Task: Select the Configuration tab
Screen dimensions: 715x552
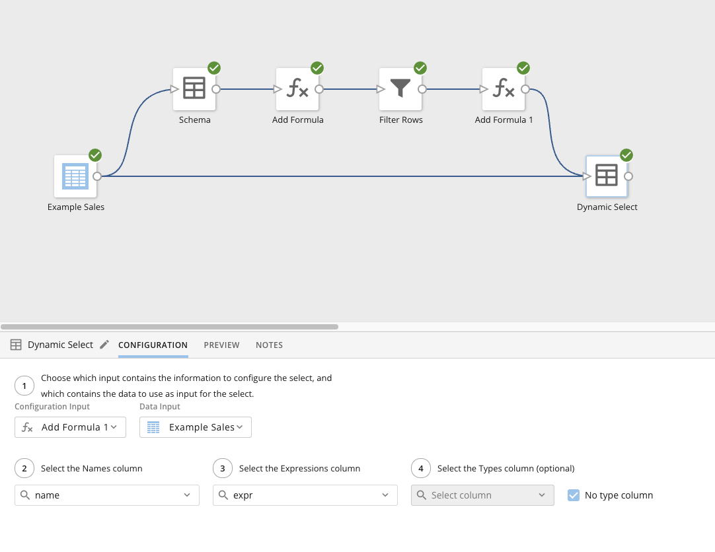Action: [x=153, y=345]
